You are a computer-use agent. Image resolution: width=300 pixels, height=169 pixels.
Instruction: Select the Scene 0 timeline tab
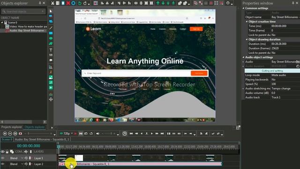(x=7, y=139)
